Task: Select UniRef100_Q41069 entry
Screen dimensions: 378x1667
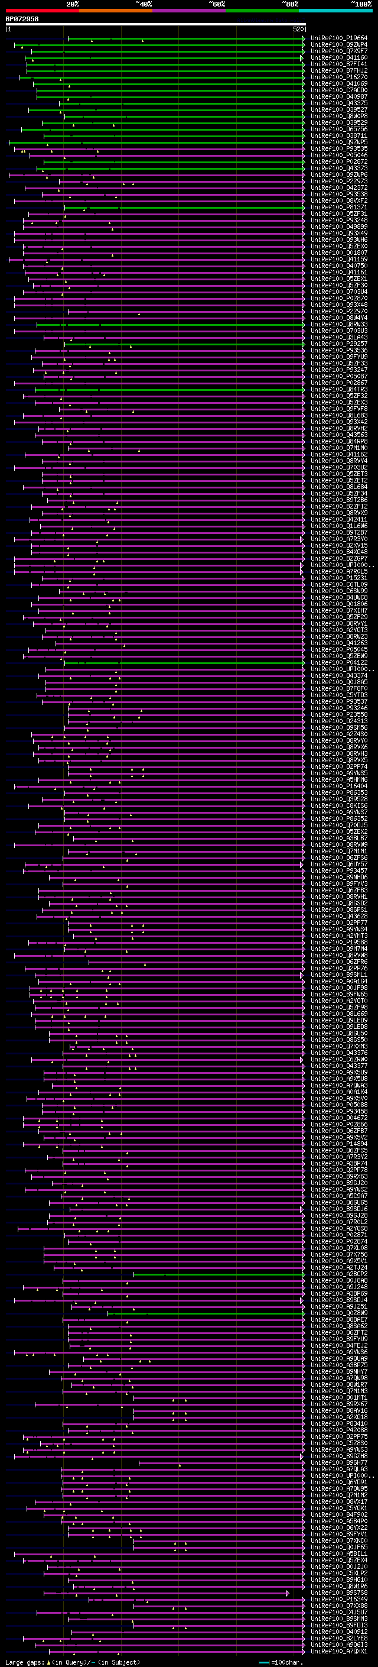Action: tap(338, 83)
